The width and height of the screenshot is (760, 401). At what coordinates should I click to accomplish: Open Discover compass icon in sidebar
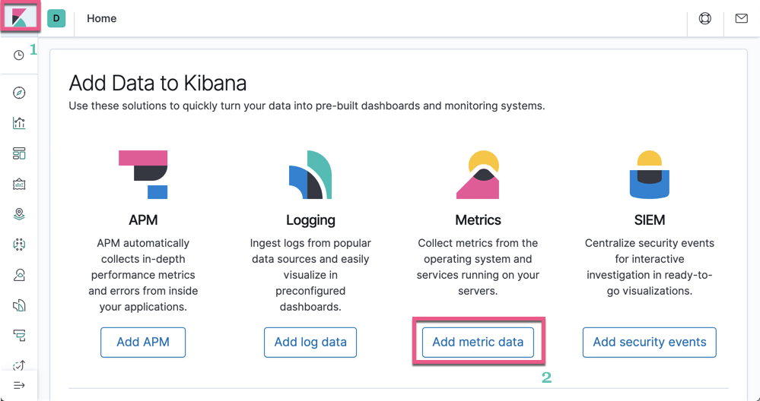coord(19,93)
